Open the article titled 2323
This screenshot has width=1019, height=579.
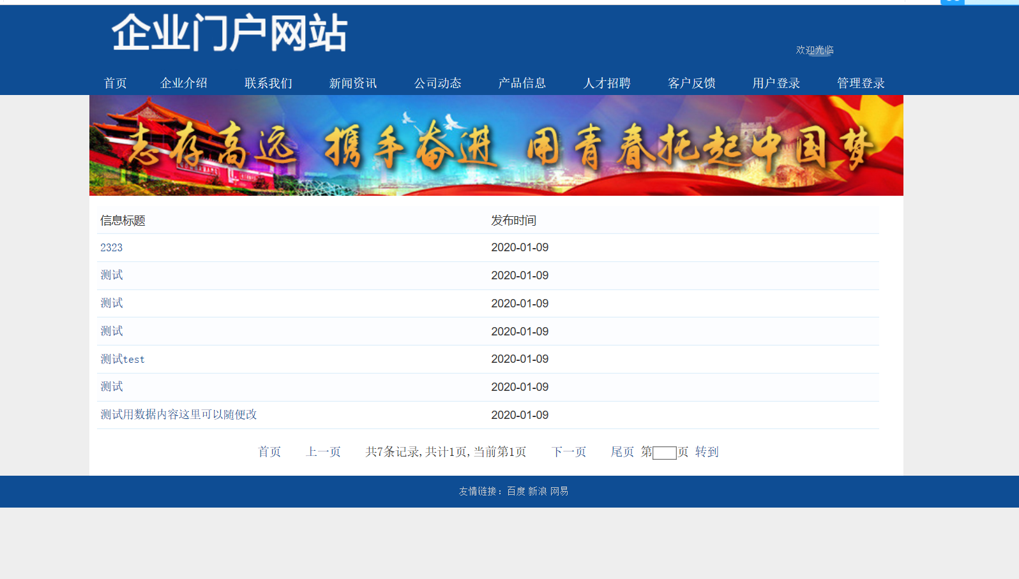tap(111, 247)
